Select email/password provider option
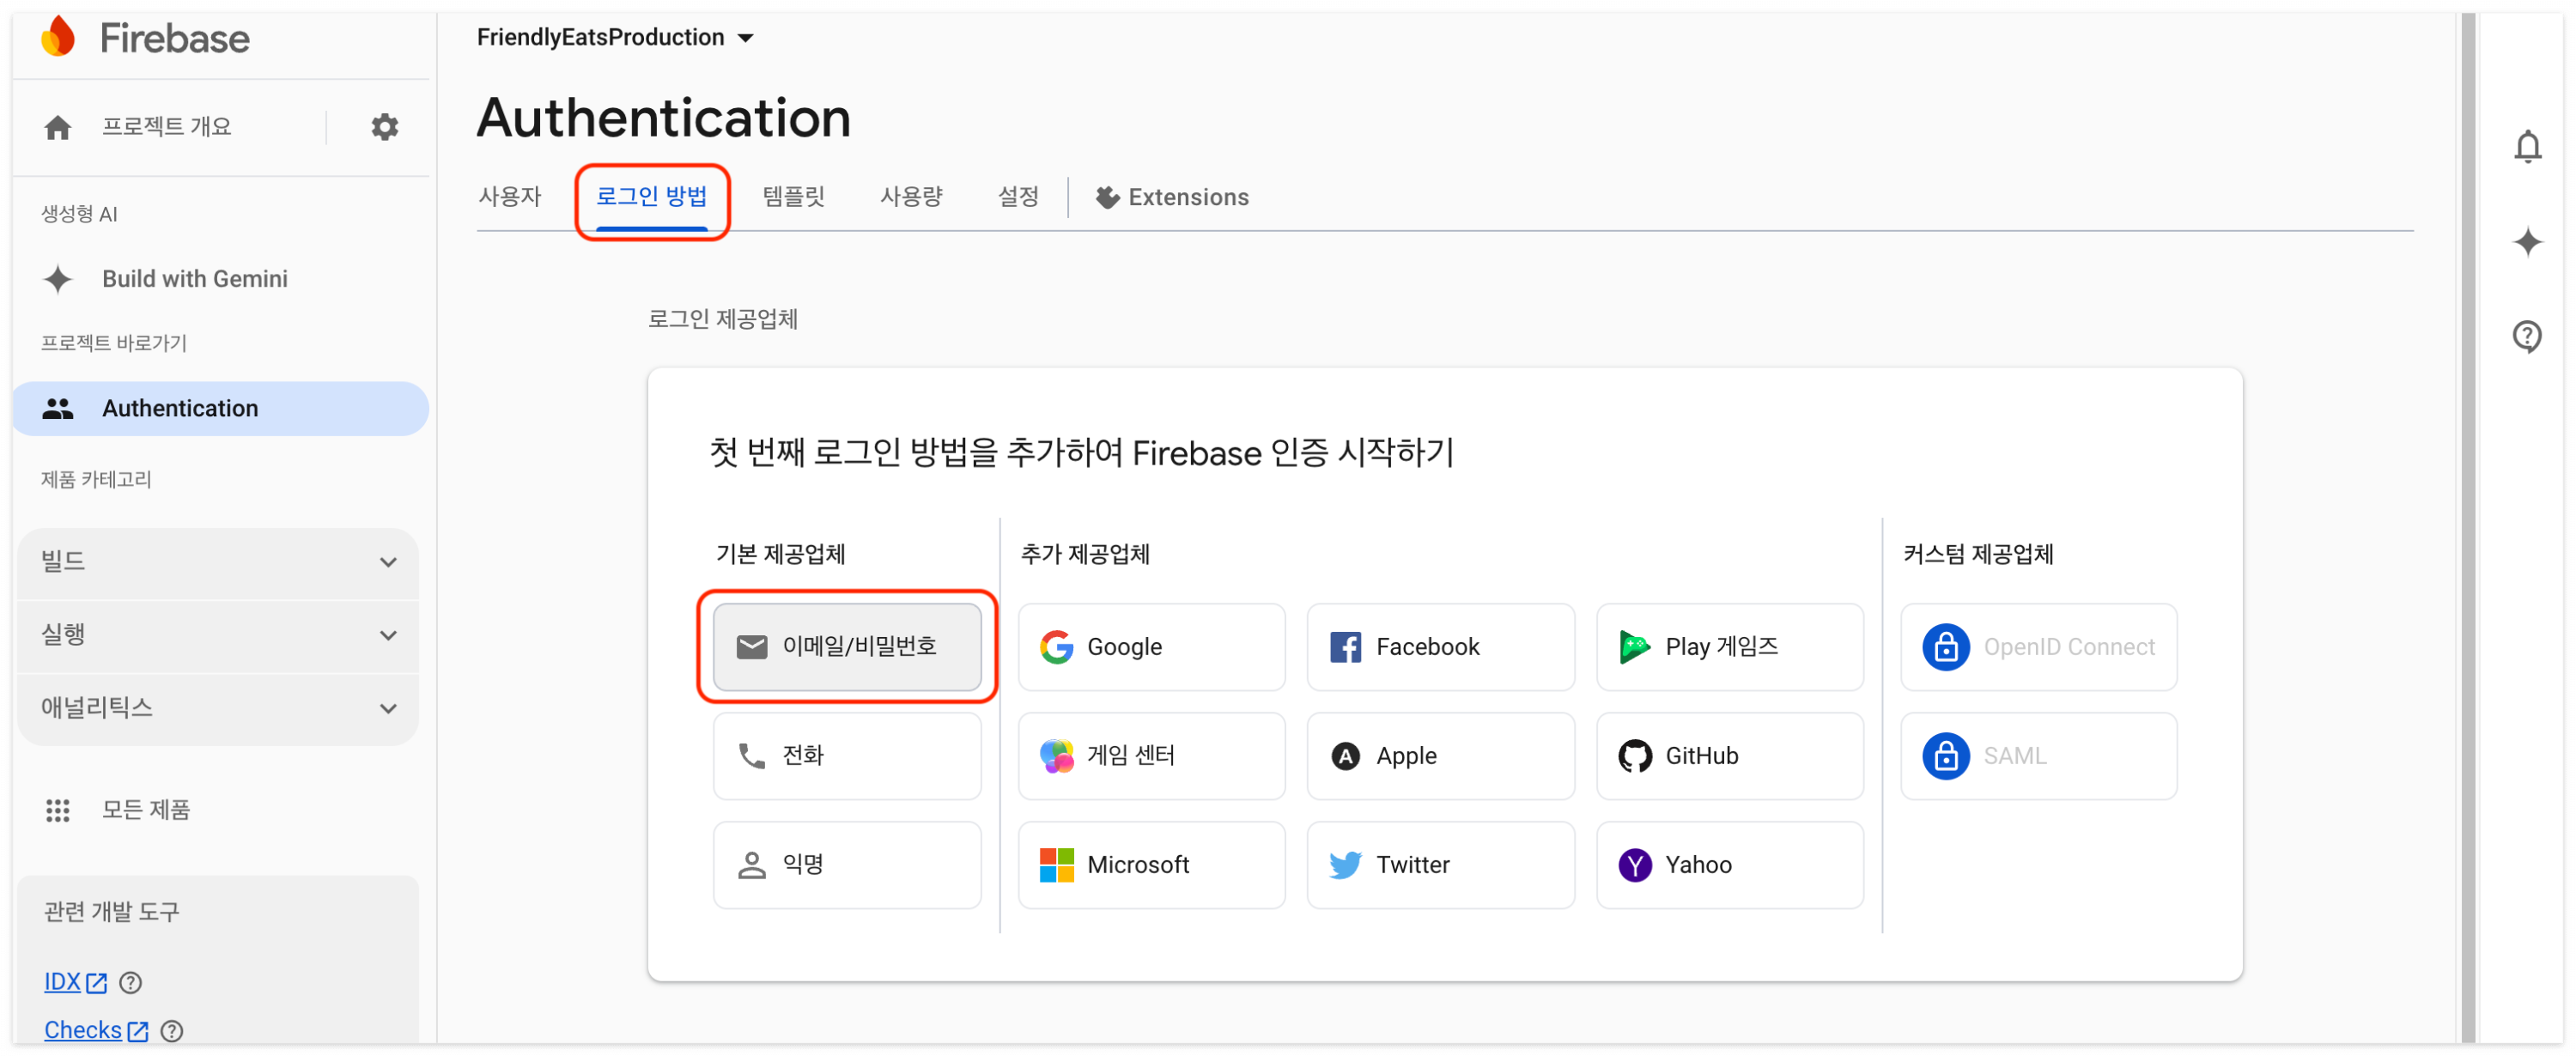 tap(846, 647)
